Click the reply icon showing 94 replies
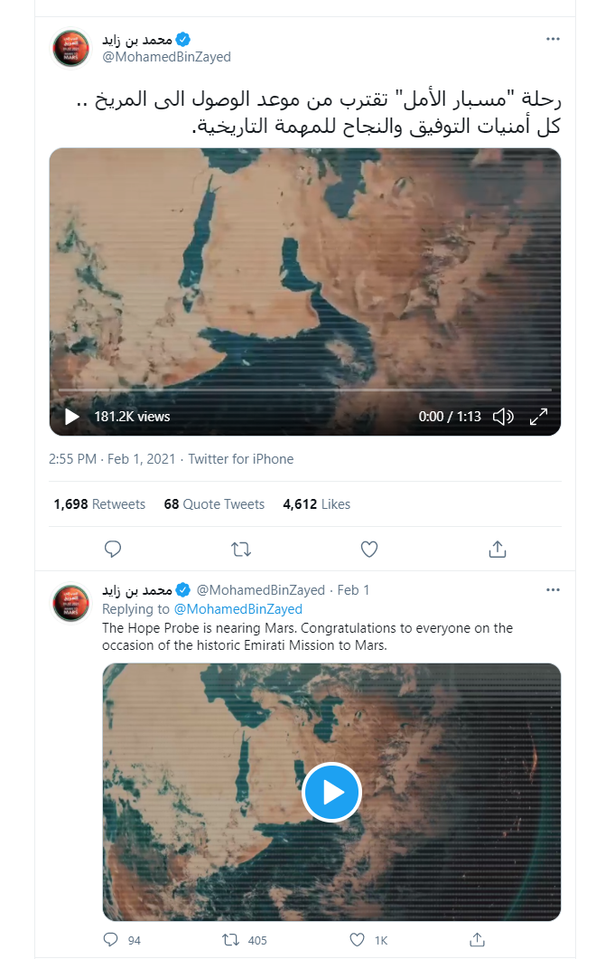The height and width of the screenshot is (959, 596). pyautogui.click(x=112, y=940)
